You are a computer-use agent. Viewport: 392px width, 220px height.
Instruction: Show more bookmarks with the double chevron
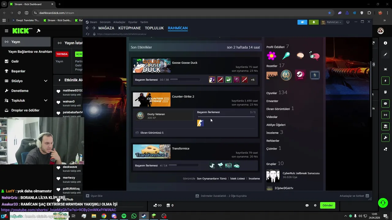click(x=384, y=20)
